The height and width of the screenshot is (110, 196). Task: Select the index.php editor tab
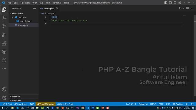click(x=49, y=9)
